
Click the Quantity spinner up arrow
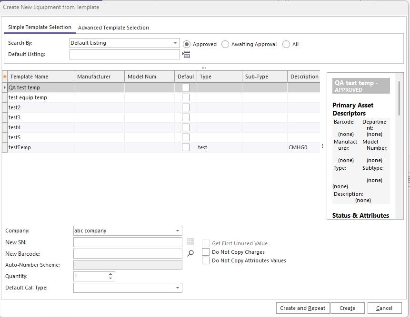(x=111, y=274)
